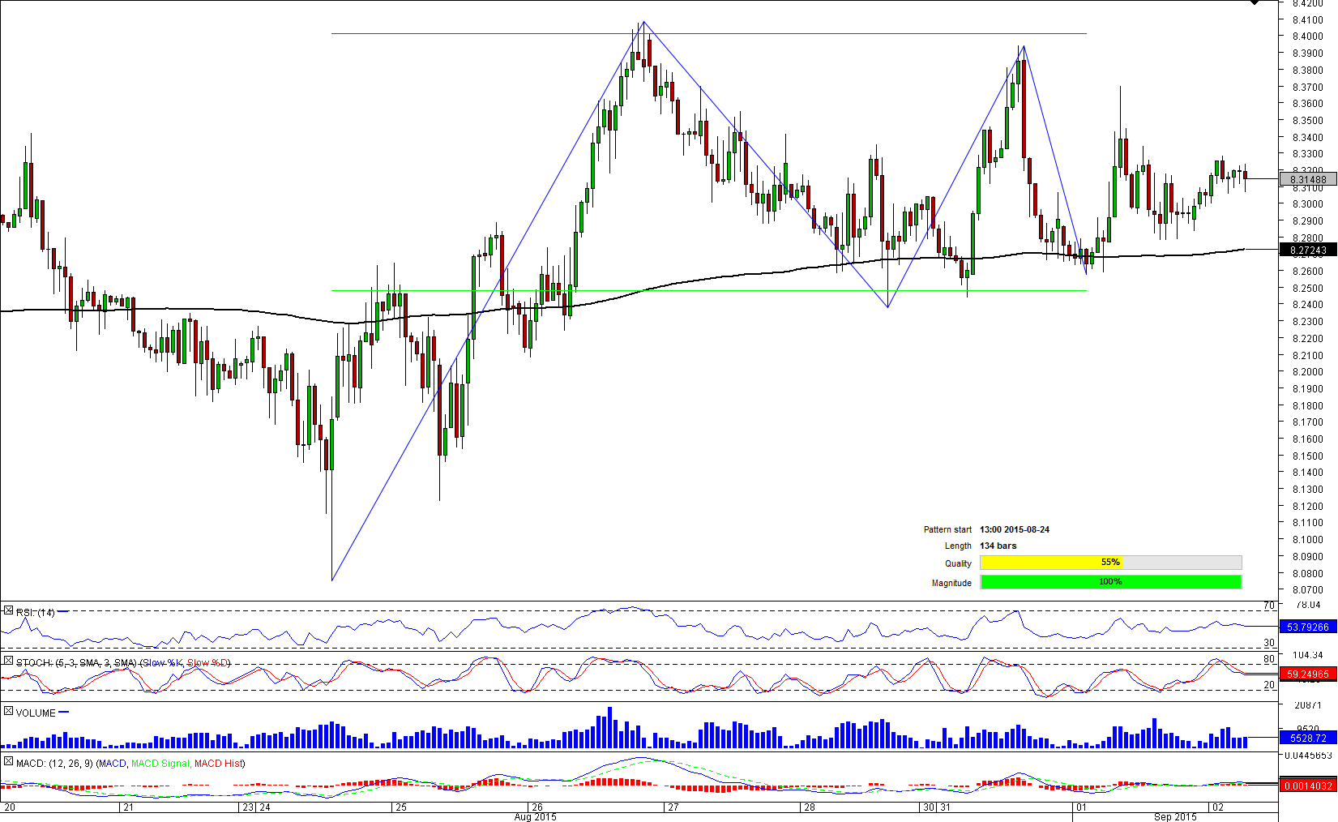Click the green Magnitude 100% bar
Screen dimensions: 1338x822
pos(1109,582)
